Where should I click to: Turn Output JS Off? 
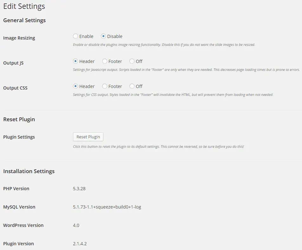(x=132, y=61)
